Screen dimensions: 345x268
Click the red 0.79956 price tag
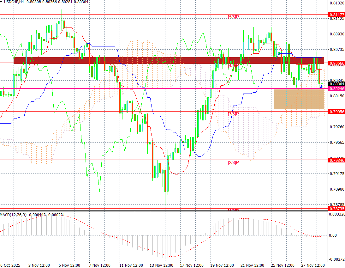[x=336, y=112]
